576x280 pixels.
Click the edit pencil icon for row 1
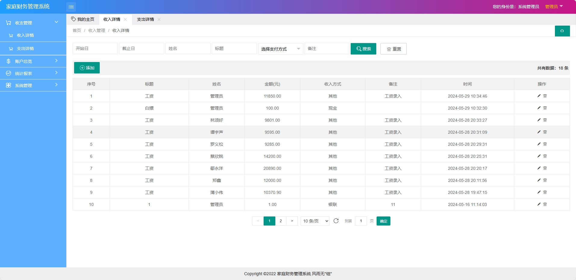pyautogui.click(x=538, y=96)
